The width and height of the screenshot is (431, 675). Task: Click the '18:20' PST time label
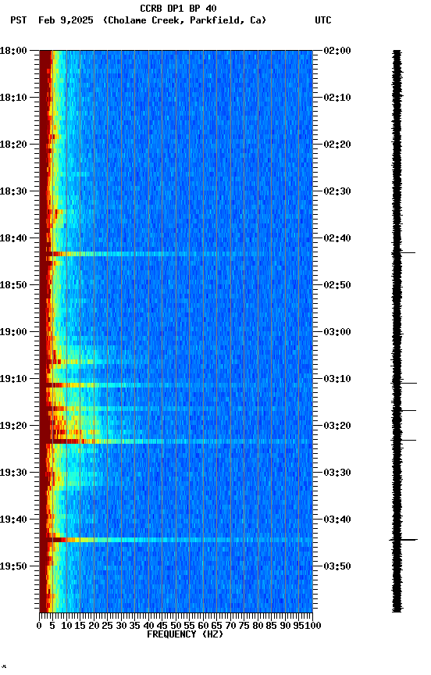(13, 145)
